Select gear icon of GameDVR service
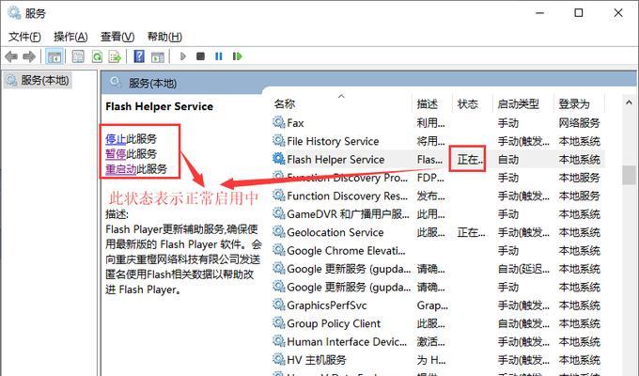This screenshot has width=639, height=376. point(279,213)
